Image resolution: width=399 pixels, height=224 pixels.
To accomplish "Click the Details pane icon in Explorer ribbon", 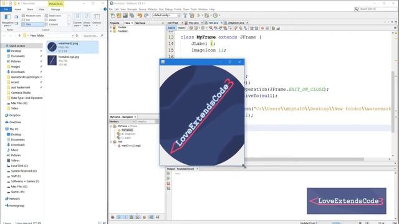I will point(16,23).
